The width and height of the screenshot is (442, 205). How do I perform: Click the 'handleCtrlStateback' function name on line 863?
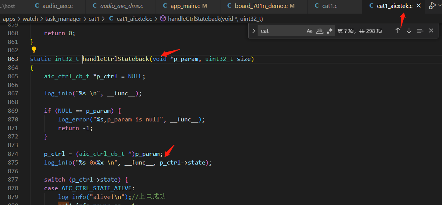coord(116,59)
